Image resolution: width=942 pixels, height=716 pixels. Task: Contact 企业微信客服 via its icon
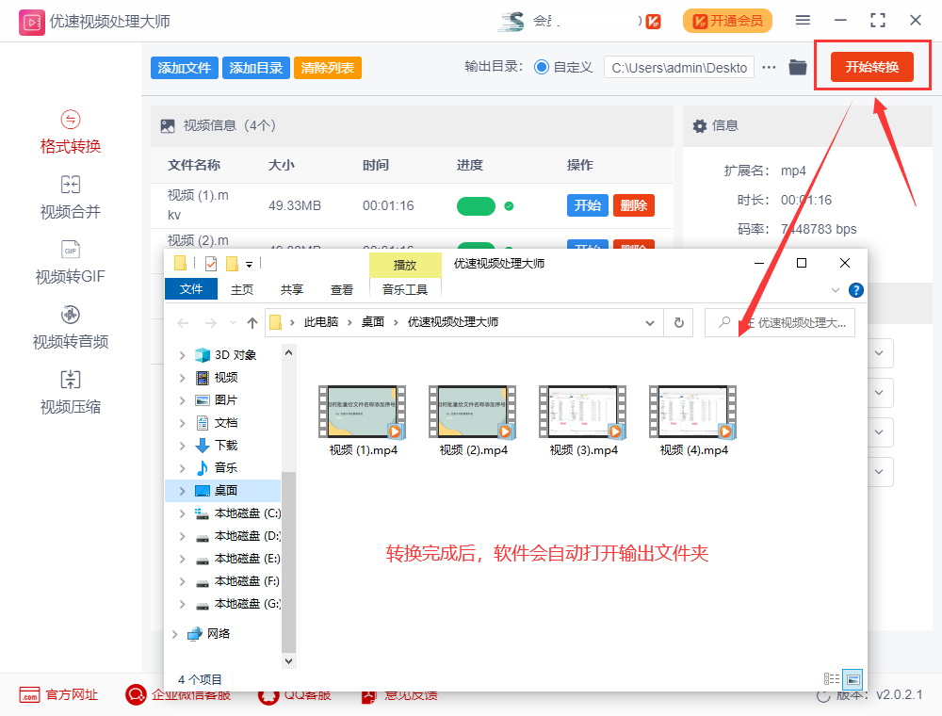point(135,695)
